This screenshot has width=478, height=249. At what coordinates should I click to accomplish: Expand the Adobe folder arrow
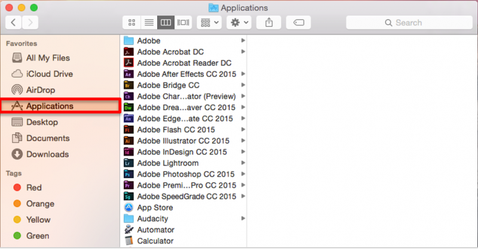243,41
